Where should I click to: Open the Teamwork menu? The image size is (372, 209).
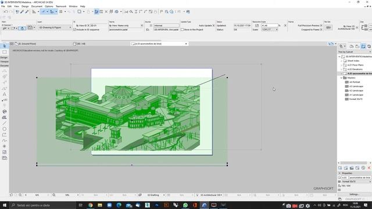click(x=61, y=6)
